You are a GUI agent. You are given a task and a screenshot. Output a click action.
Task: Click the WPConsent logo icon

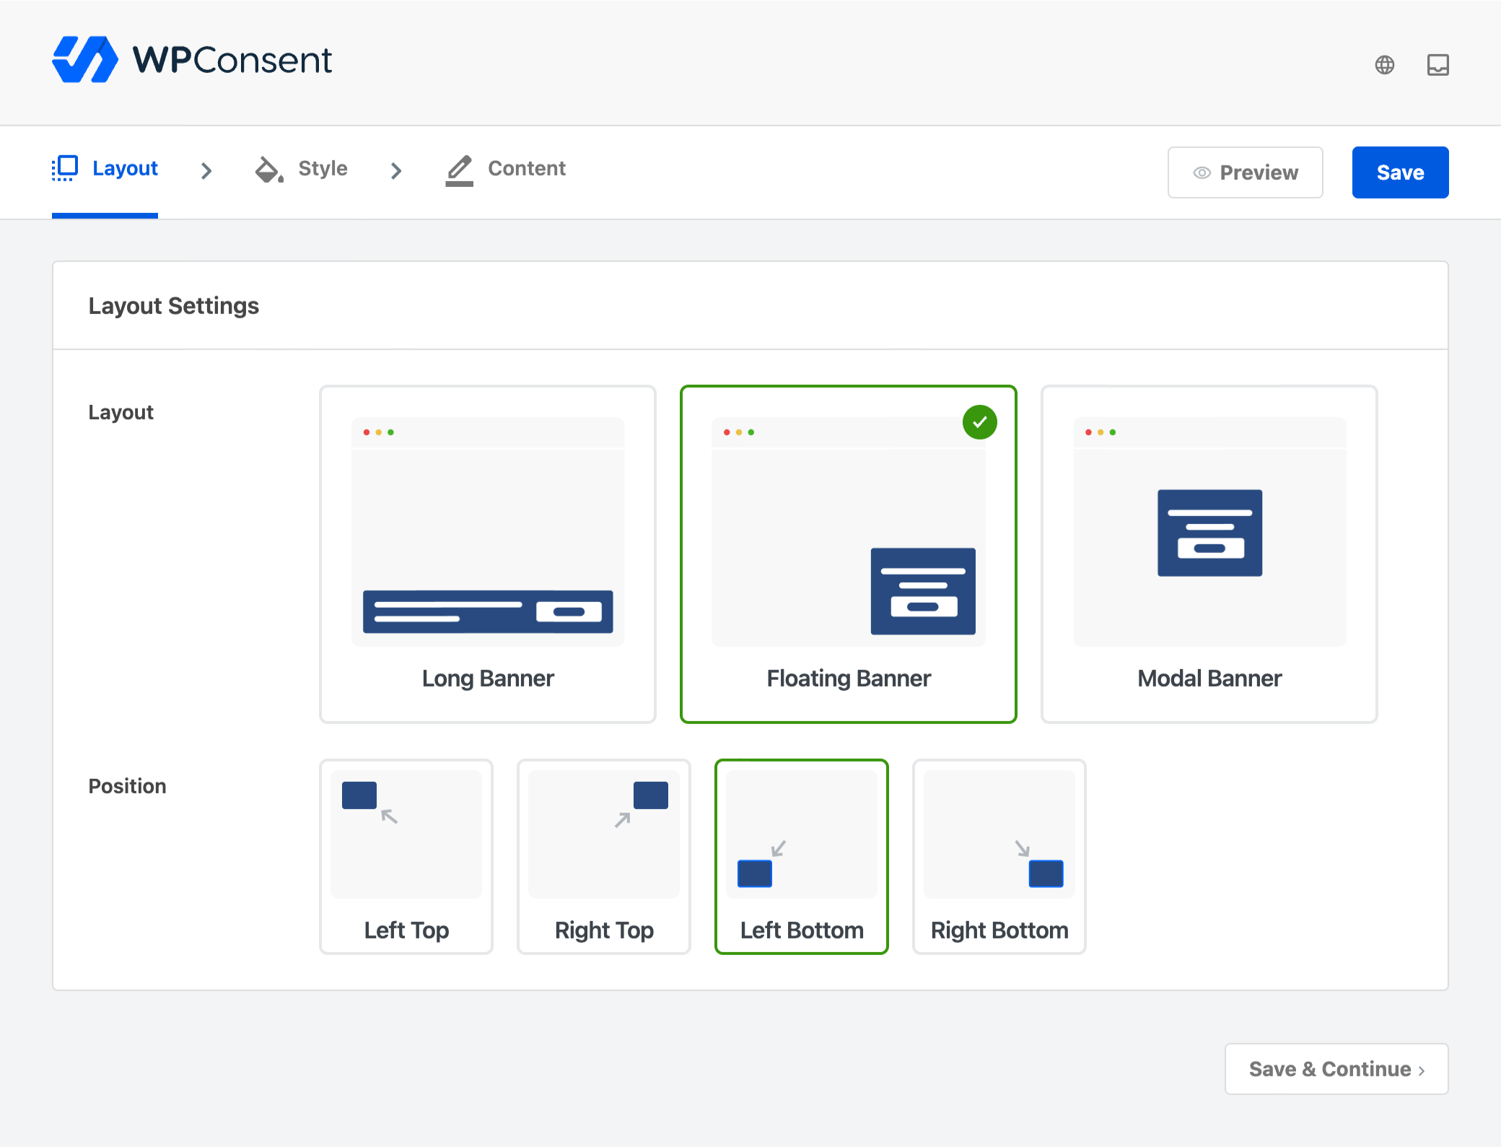coord(85,60)
